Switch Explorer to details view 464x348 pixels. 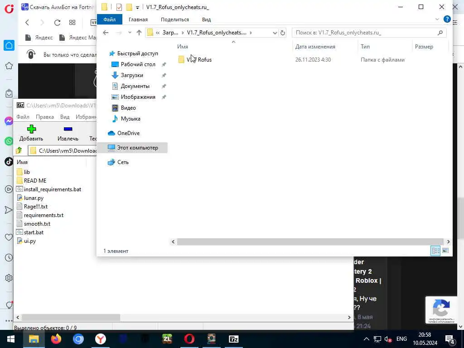[x=435, y=251]
